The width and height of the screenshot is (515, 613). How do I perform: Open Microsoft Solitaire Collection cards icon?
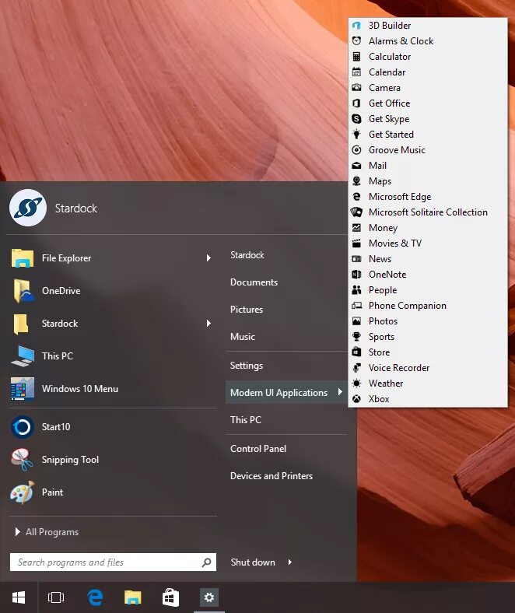coord(356,212)
